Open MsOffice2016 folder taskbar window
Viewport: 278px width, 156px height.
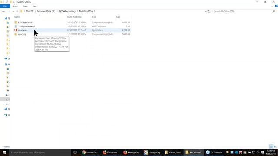pyautogui.click(x=194, y=153)
